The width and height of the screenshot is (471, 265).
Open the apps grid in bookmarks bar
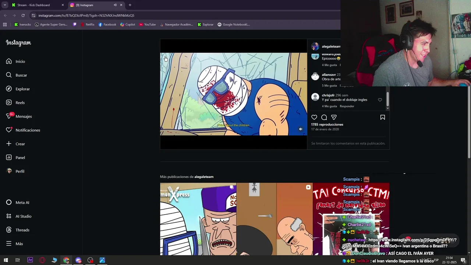coord(5,25)
